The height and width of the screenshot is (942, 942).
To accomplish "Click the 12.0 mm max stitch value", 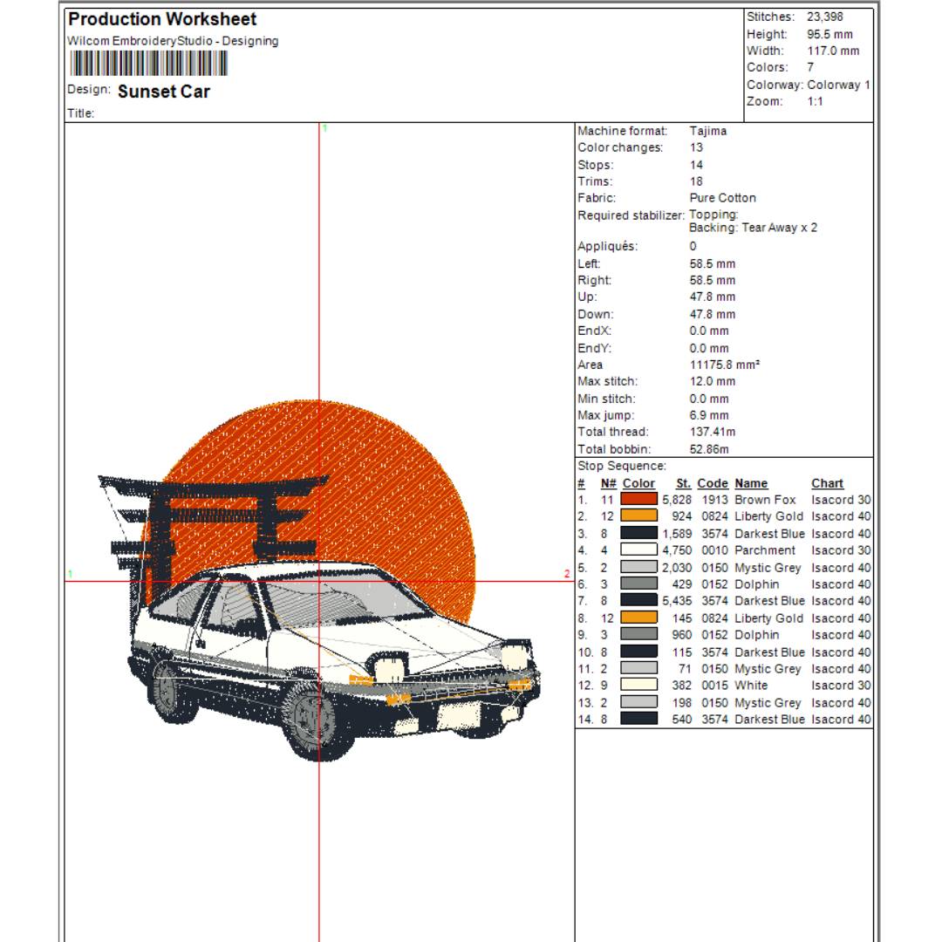I will (x=713, y=381).
